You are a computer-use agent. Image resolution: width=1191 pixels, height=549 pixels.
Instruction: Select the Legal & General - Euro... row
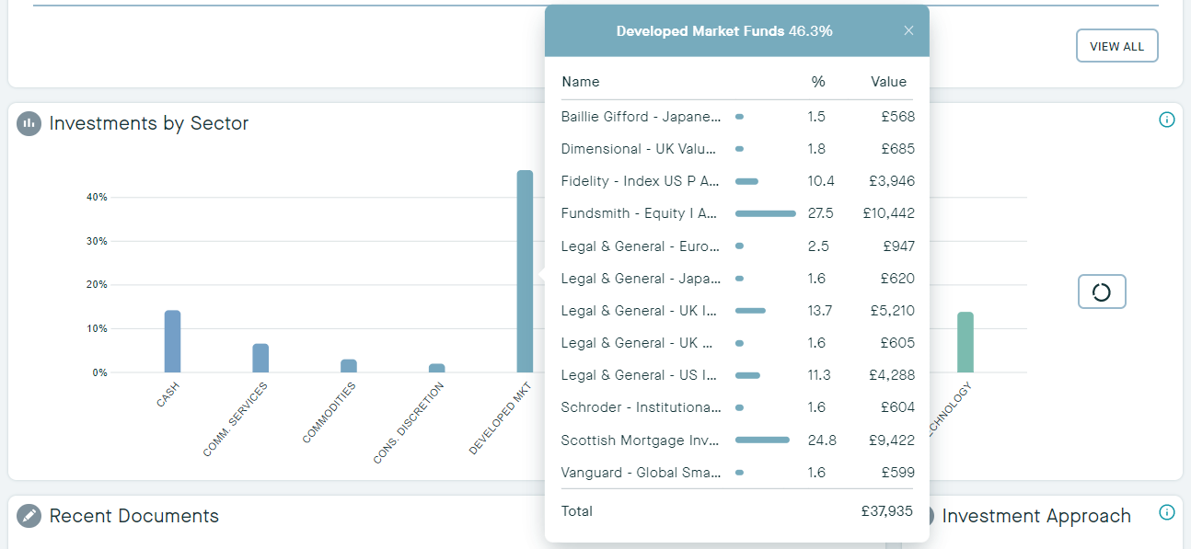pyautogui.click(x=737, y=246)
